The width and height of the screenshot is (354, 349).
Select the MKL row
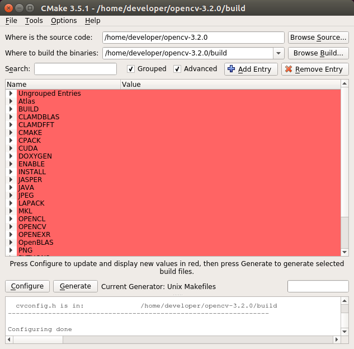pos(178,211)
